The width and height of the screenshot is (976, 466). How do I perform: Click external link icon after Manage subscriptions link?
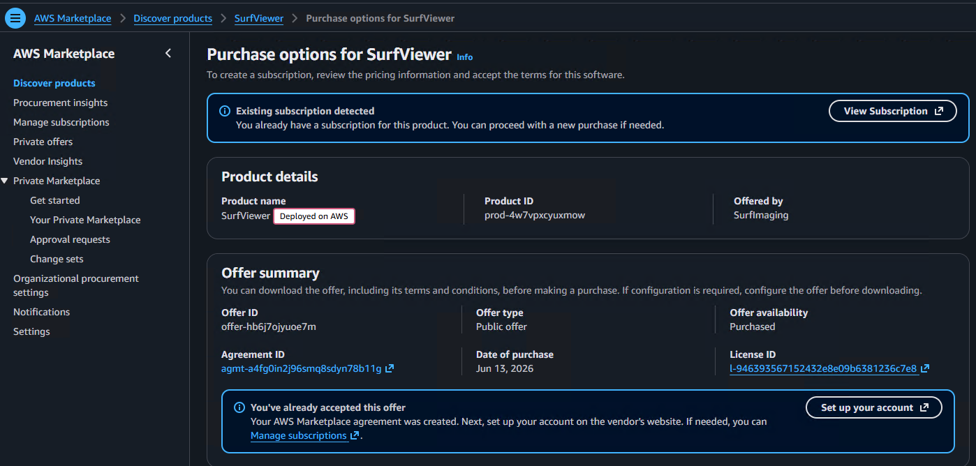(x=355, y=435)
